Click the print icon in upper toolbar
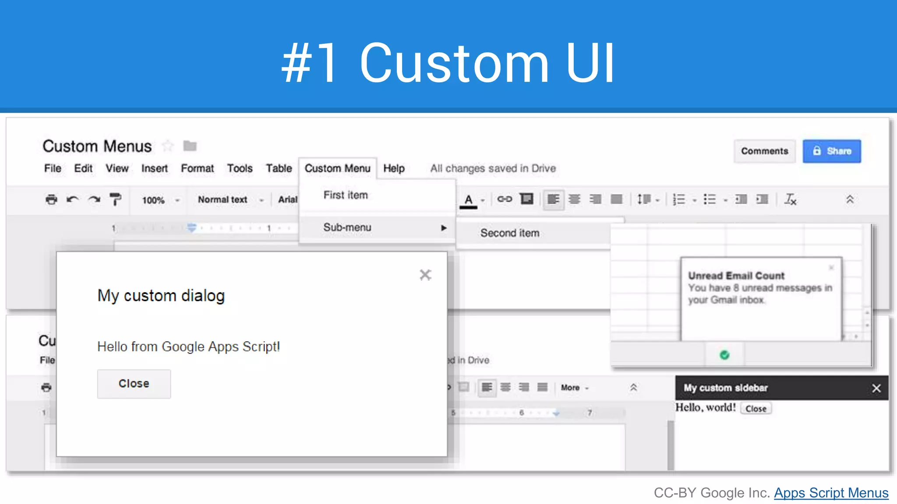This screenshot has width=897, height=504. [51, 199]
